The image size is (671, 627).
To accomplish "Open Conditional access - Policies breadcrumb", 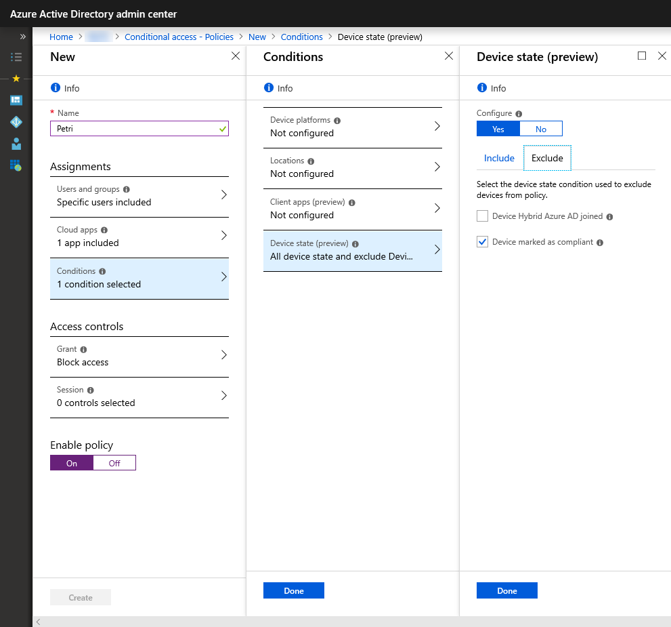I will coord(179,37).
